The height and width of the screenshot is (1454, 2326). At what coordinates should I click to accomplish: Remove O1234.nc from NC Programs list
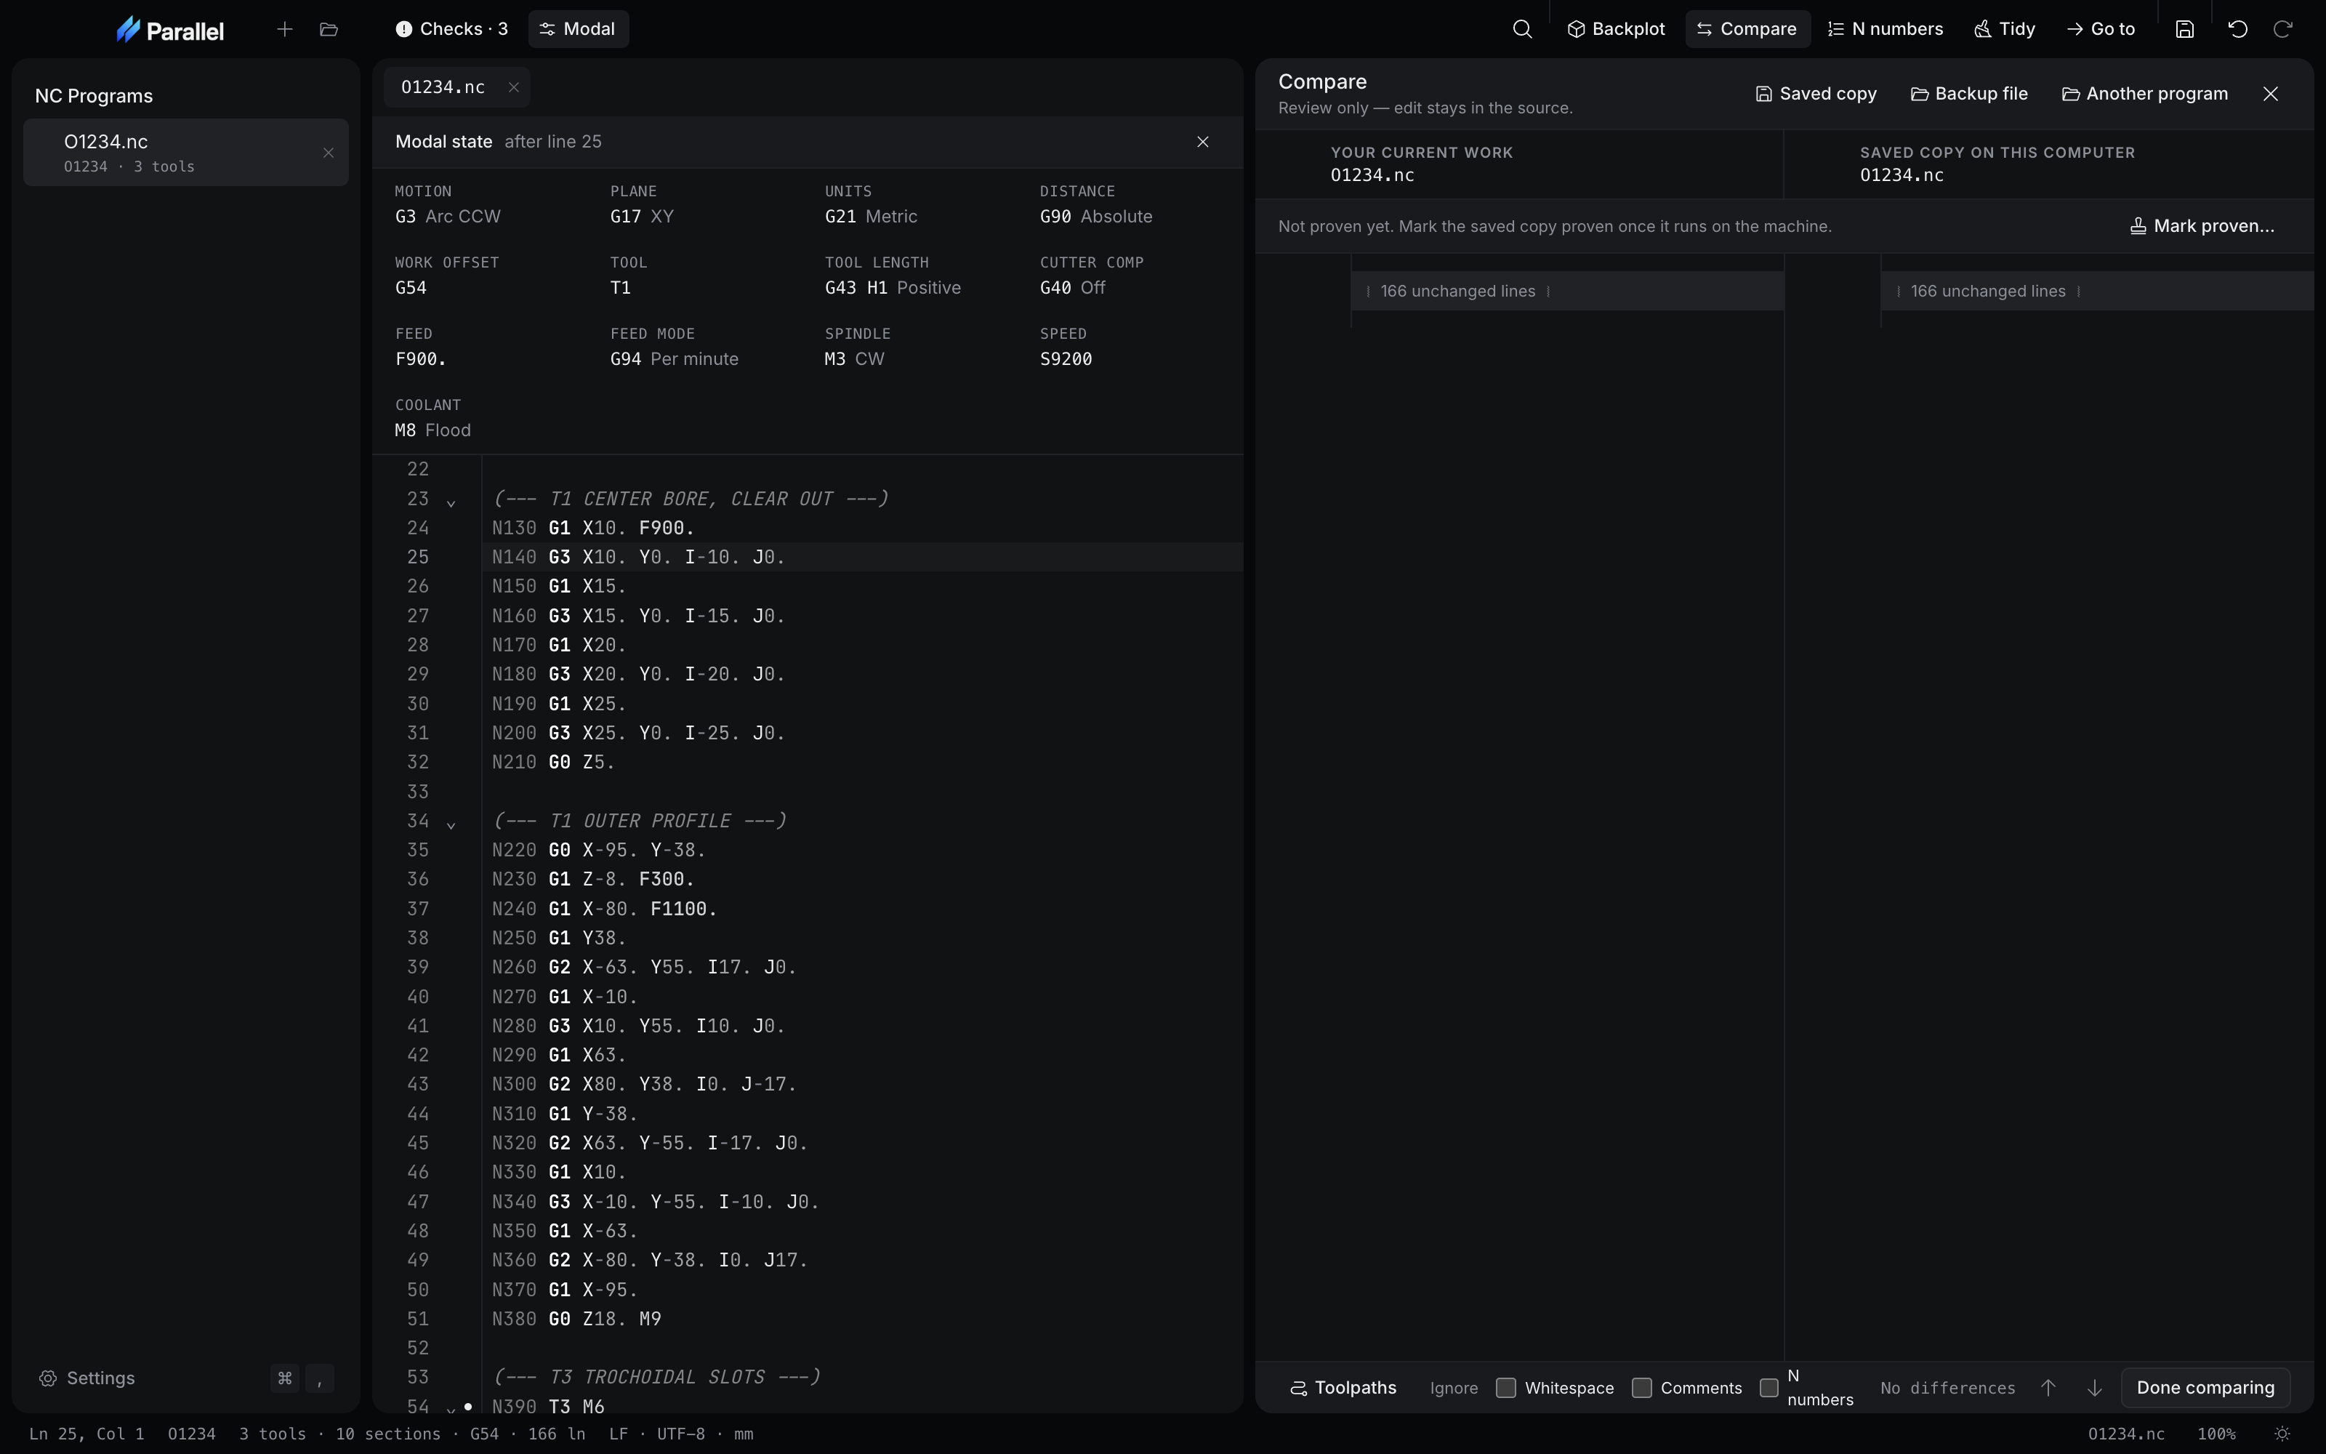tap(329, 152)
